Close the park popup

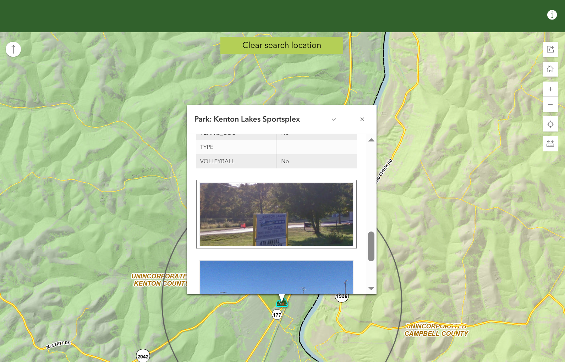pyautogui.click(x=362, y=119)
